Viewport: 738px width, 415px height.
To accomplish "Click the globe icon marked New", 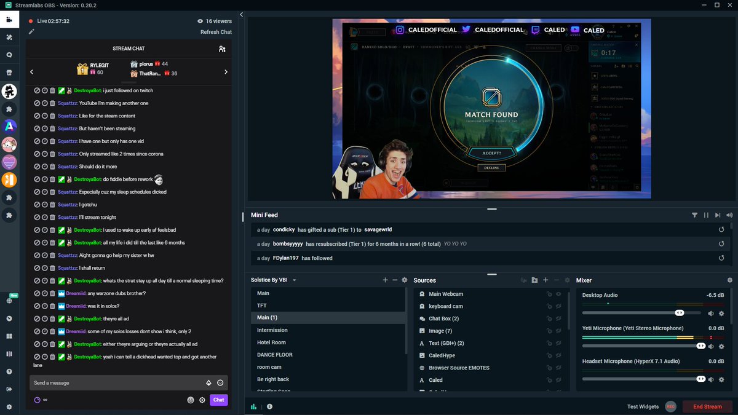I will [x=9, y=301].
